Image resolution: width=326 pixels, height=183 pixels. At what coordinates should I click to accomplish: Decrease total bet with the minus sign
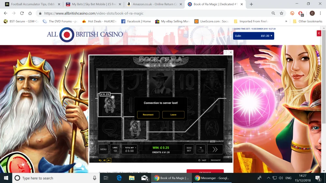[x=123, y=148]
